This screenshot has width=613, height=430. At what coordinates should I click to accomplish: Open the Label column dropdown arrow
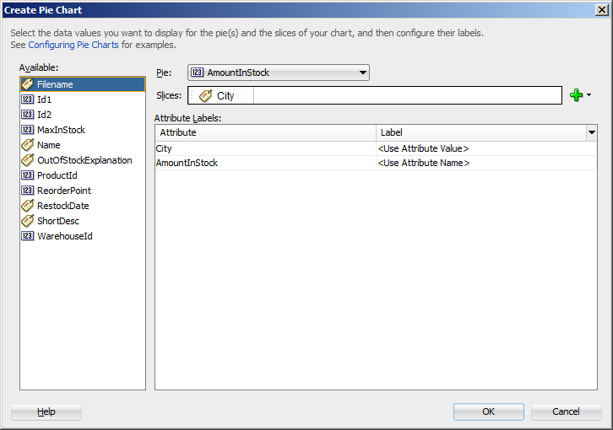[592, 132]
